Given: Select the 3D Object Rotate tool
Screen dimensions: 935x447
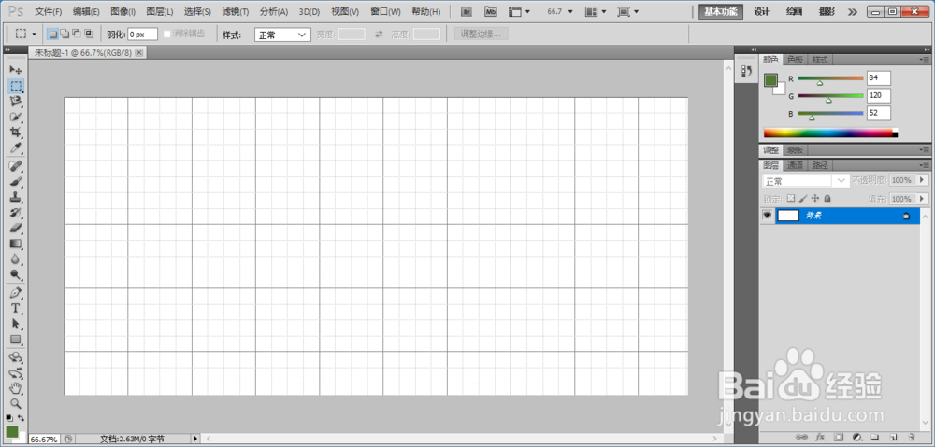Looking at the screenshot, I should (16, 357).
